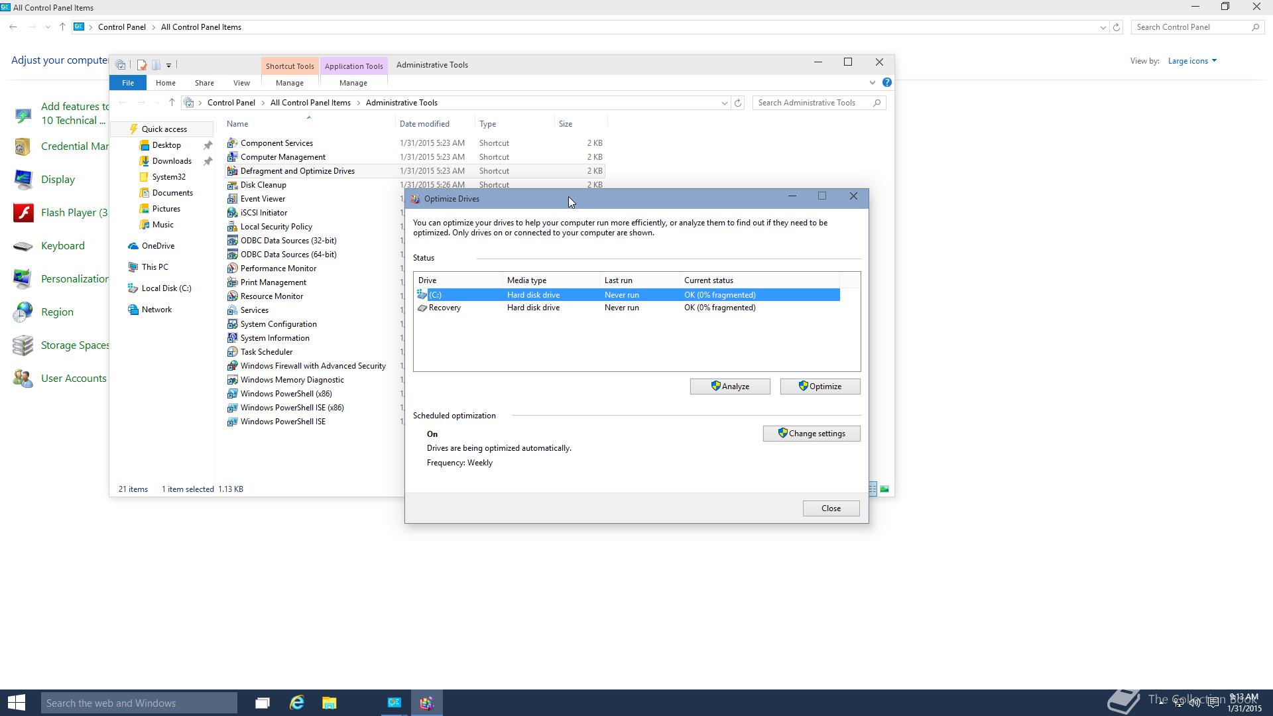Image resolution: width=1273 pixels, height=716 pixels.
Task: Open Credential Manager link
Action: tap(74, 147)
